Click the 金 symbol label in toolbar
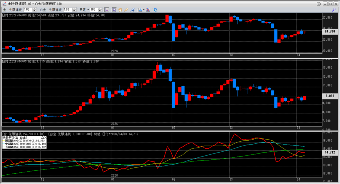Viewport: 340px width, 184px height. (x=5, y=10)
